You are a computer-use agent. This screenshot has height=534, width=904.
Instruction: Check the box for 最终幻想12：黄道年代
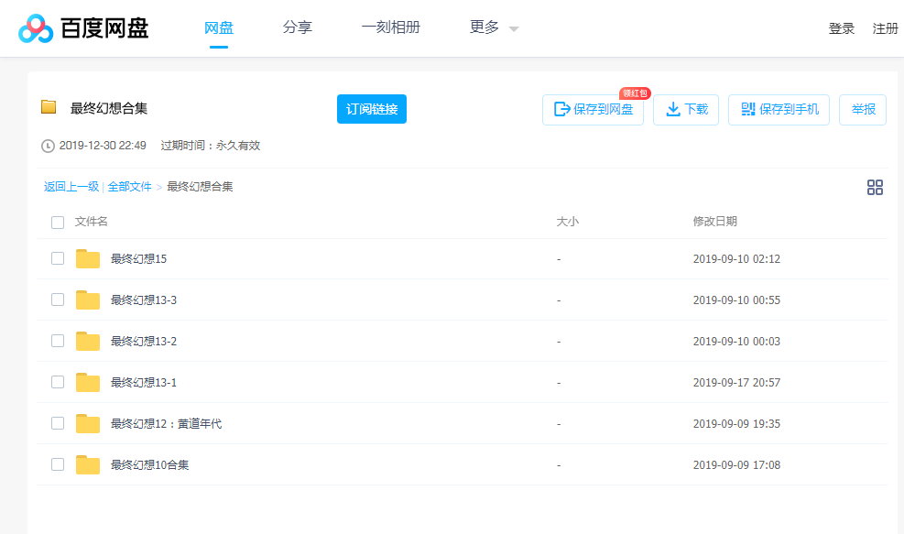[x=58, y=423]
